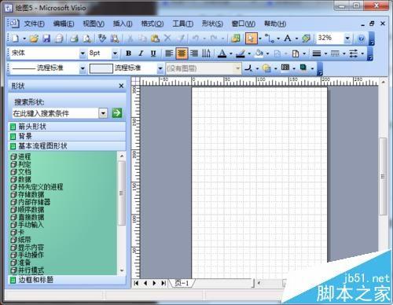This screenshot has height=305, width=393.
Task: Click the Line Color swatch button
Action: [x=241, y=53]
